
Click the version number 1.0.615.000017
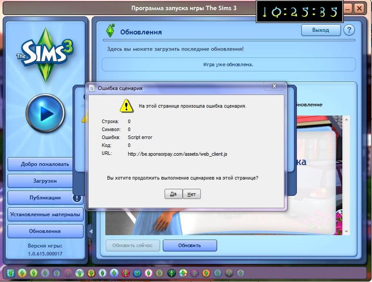click(45, 254)
